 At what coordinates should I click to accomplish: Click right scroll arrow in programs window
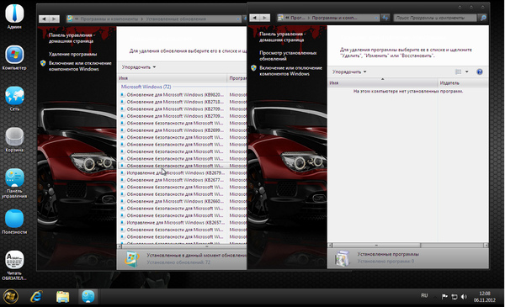pyautogui.click(x=486, y=246)
